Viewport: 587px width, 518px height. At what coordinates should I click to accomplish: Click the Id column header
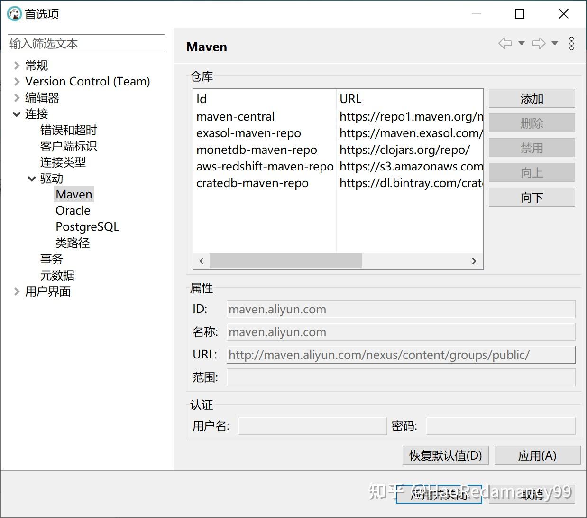point(265,99)
